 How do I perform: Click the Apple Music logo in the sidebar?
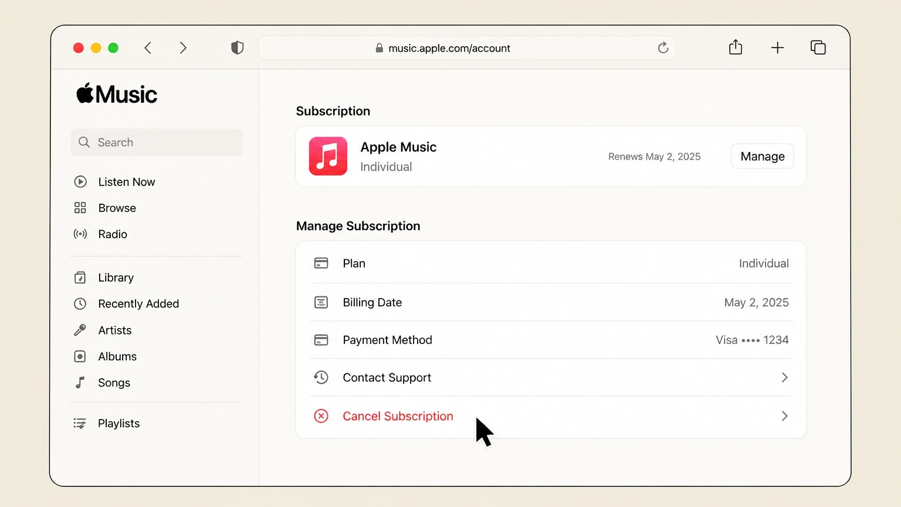pos(117,94)
